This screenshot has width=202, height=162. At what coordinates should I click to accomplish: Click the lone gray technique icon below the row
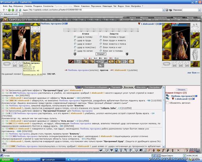point(101,65)
